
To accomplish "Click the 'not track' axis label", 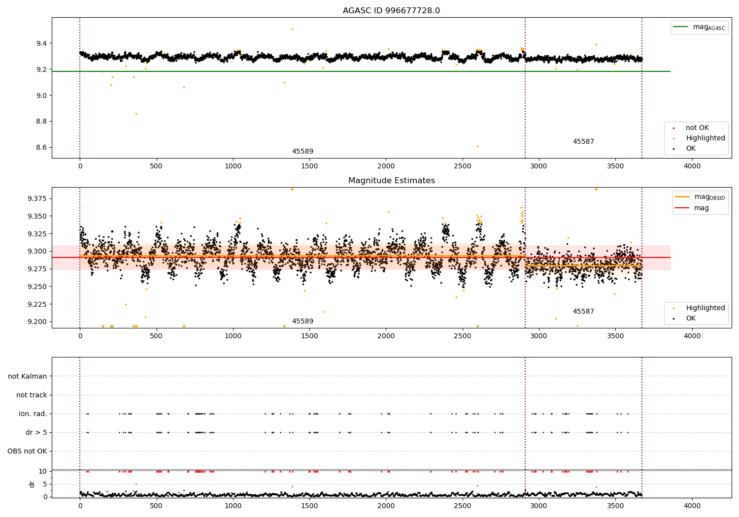I will coord(32,395).
